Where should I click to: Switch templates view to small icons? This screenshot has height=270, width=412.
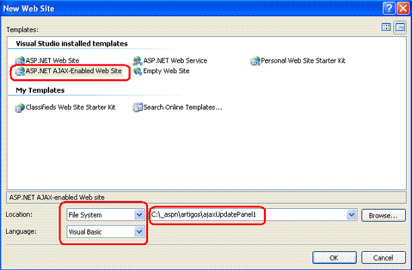400,28
